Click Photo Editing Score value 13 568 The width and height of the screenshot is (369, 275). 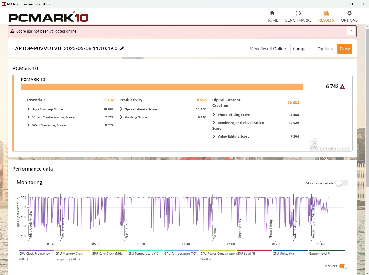click(x=294, y=115)
